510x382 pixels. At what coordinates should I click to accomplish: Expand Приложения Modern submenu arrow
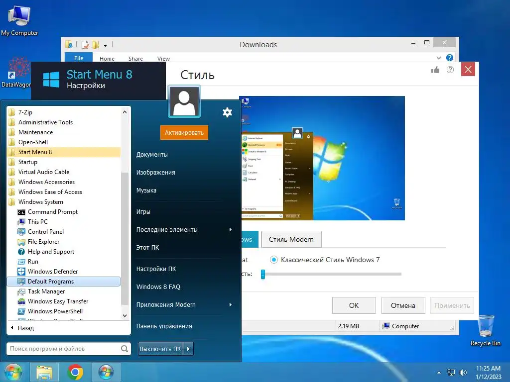[x=230, y=305]
